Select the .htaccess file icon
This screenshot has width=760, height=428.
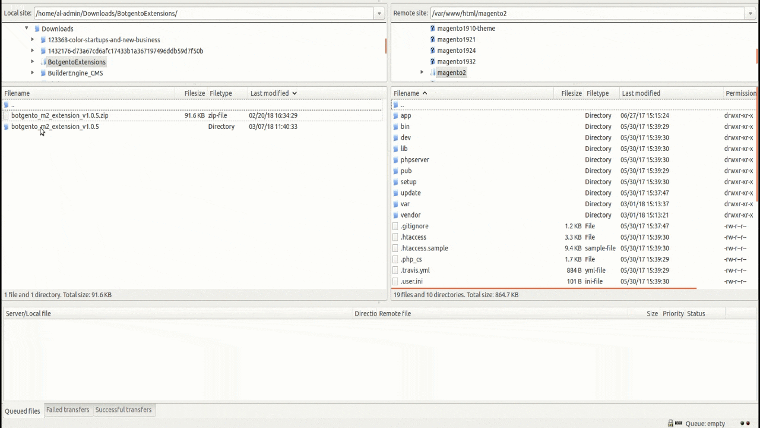pyautogui.click(x=395, y=237)
